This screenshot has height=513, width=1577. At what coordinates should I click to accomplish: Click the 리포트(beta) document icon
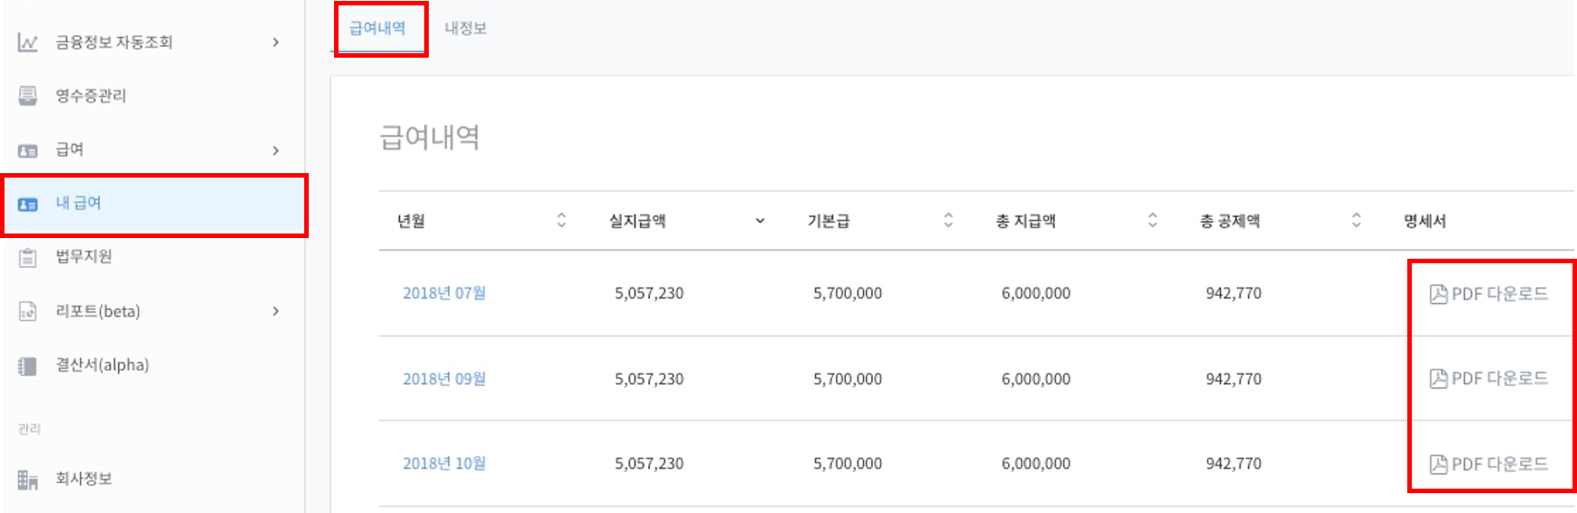click(28, 312)
